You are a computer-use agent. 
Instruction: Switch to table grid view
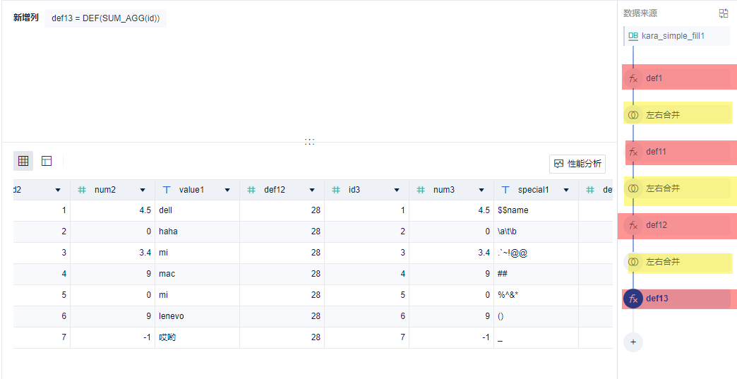[x=23, y=161]
